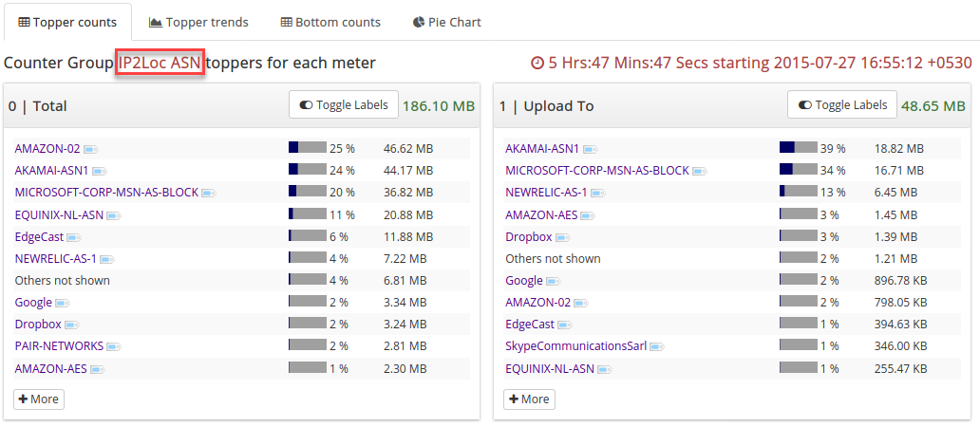Open MICROSOFT-CORP-MSN-AS-BLOCK link in Upload To panel

(597, 171)
